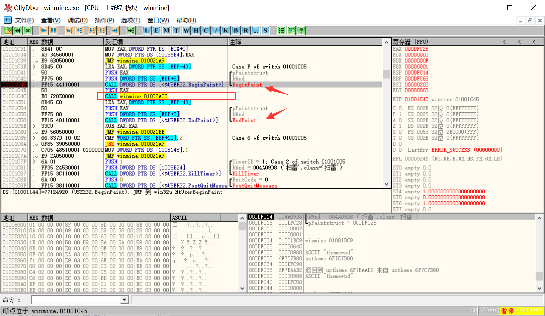The height and width of the screenshot is (316, 545).
Task: Click the 注释 column header
Action: [305, 42]
